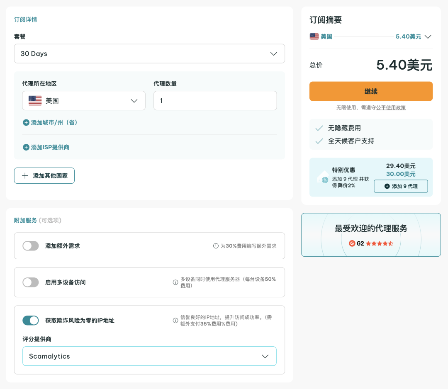Click info icon beside zero fraud risk description
Screen dimensions: 448x389
click(175, 321)
